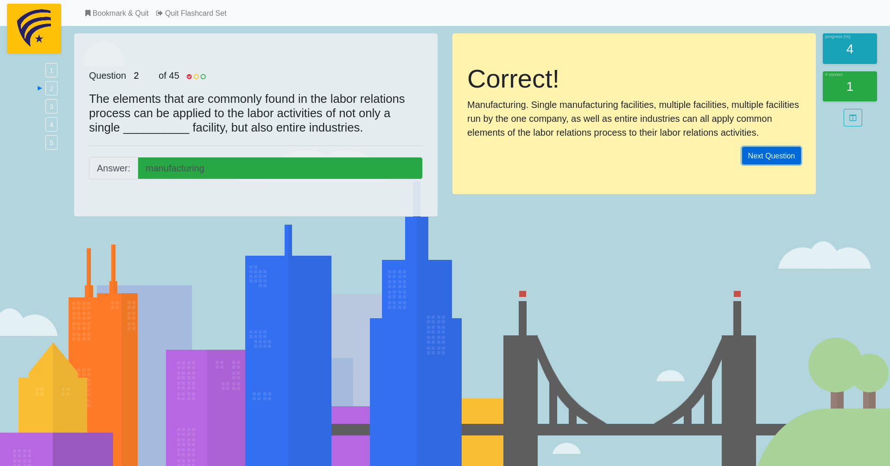Click the progress percent tile
The width and height of the screenshot is (890, 466).
850,49
